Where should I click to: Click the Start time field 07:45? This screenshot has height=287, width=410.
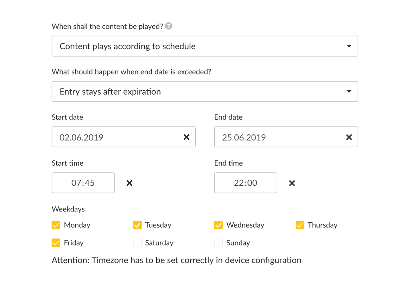83,183
